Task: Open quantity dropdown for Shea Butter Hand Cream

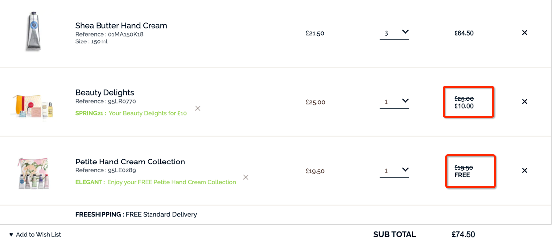Action: coord(394,33)
